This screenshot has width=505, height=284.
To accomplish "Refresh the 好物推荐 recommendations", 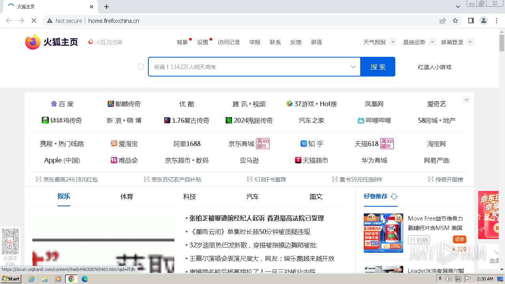I will click(x=394, y=196).
